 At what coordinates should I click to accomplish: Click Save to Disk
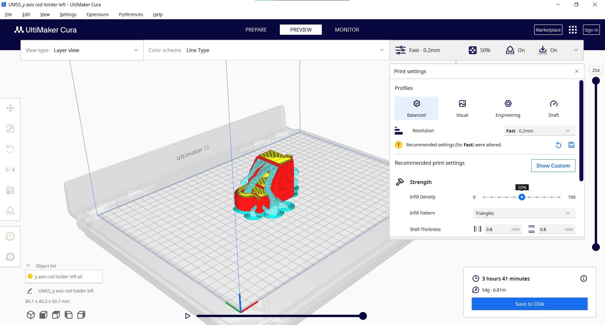pyautogui.click(x=529, y=304)
